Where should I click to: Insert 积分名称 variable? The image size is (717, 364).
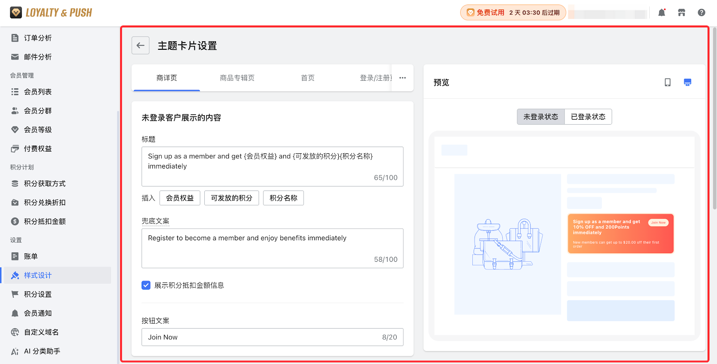(283, 198)
